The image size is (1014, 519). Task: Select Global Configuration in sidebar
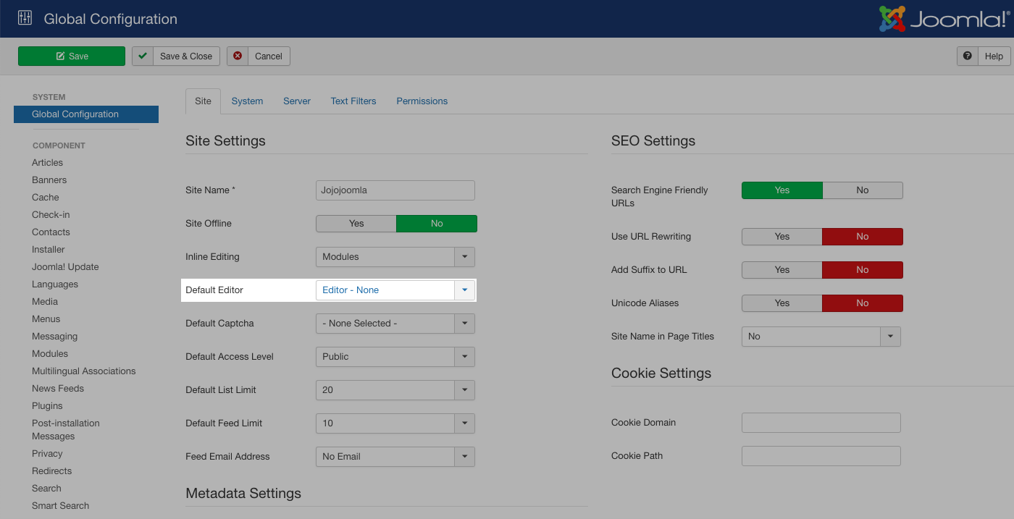tap(86, 114)
